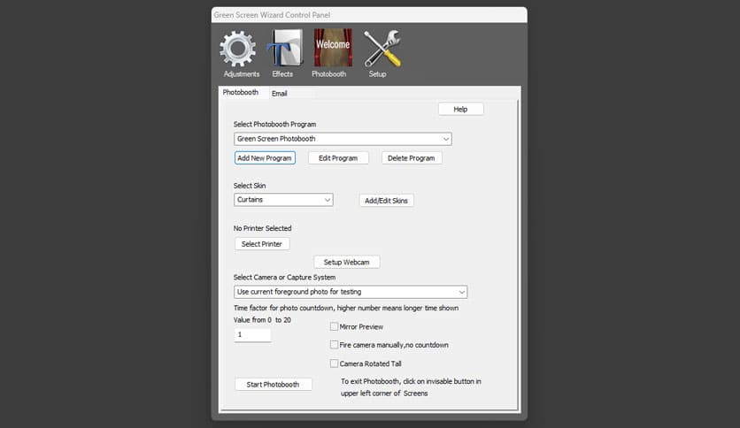
Task: Open the Adjustments gear icon
Action: point(237,50)
